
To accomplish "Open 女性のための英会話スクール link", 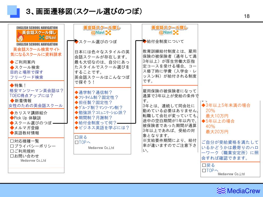I will [36, 105].
